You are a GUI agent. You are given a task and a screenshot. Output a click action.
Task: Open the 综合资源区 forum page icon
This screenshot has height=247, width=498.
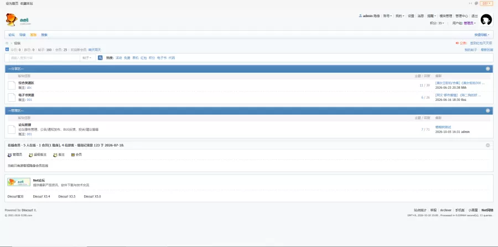(x=12, y=85)
